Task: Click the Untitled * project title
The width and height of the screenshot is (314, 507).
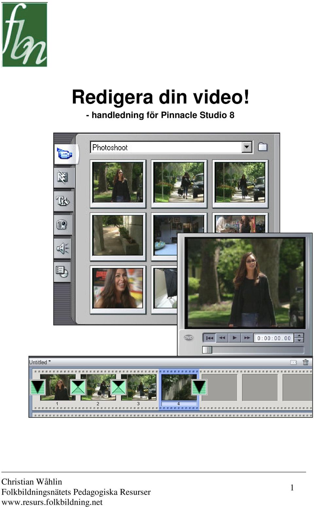Action: point(40,362)
